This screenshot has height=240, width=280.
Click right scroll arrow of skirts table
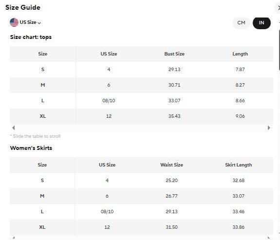pyautogui.click(x=269, y=238)
